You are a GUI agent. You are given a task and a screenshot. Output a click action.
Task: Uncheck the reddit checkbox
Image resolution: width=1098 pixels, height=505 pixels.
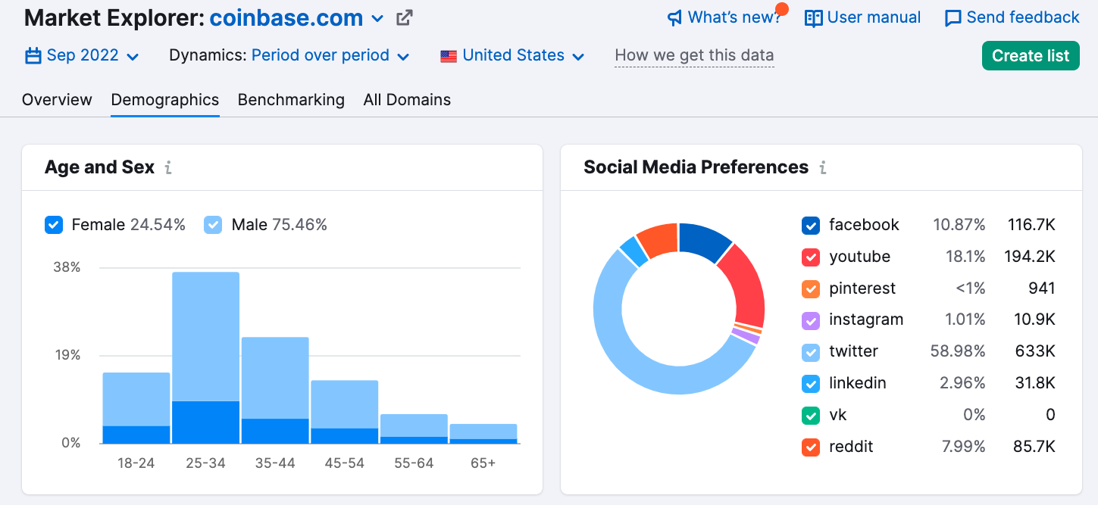pyautogui.click(x=811, y=447)
